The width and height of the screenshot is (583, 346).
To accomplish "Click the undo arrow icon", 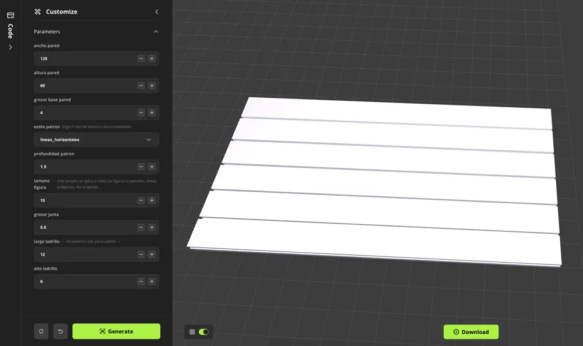I will pyautogui.click(x=60, y=331).
